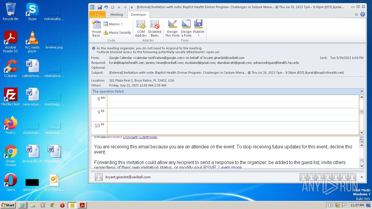The image size is (372, 209).
Task: Open the titlemarkets Word document
Action: pyautogui.click(x=54, y=154)
